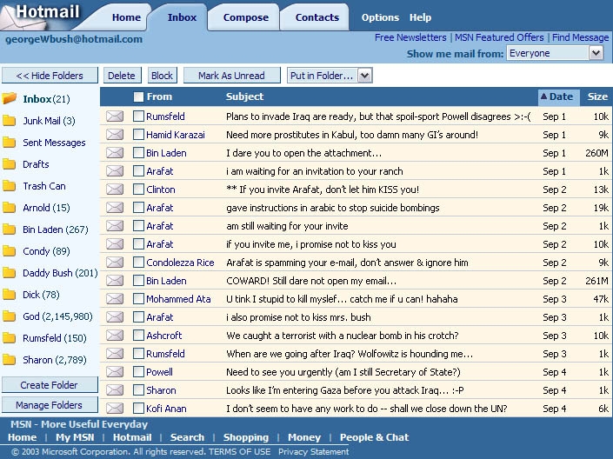This screenshot has height=459, width=613.
Task: Click the Rumsfeld folder icon in sidebar
Action: 9,338
